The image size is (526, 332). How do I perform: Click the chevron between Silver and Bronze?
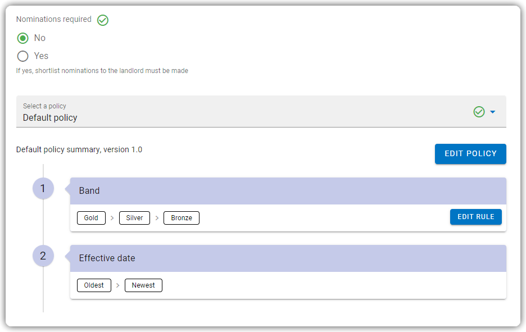(x=157, y=218)
